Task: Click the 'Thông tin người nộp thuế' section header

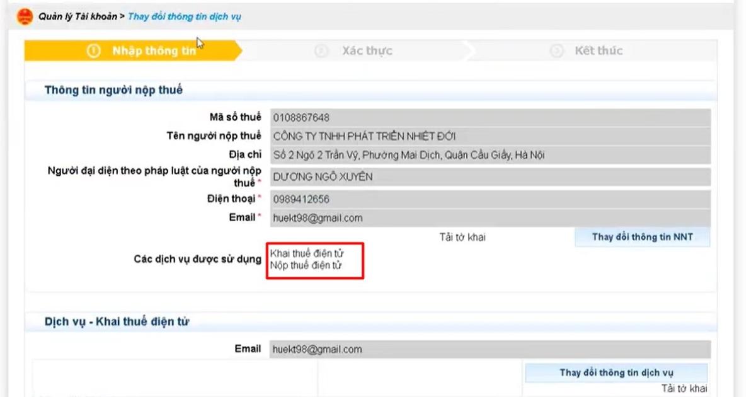Action: click(113, 90)
